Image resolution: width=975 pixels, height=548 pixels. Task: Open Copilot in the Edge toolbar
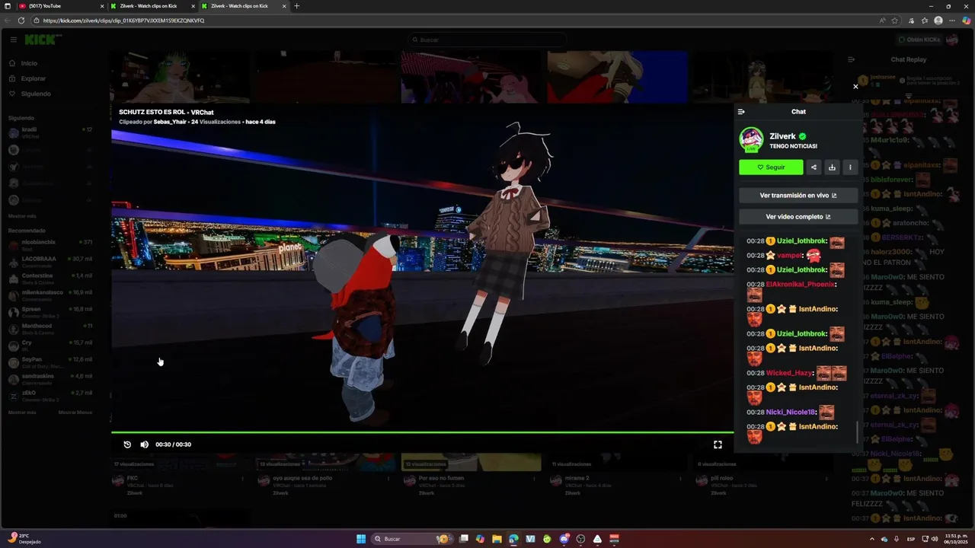[x=967, y=21]
